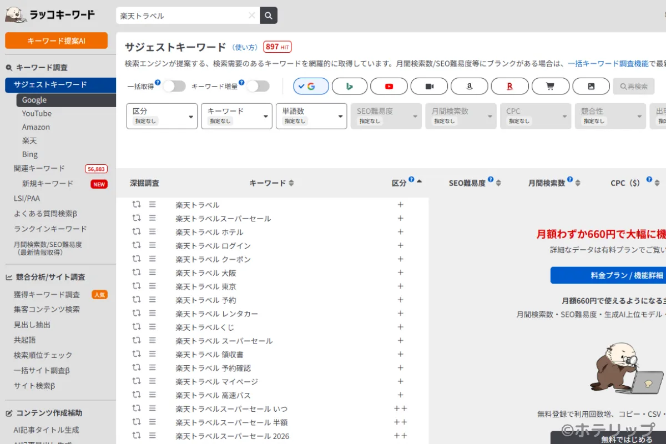Select Bing in the sidebar
The width and height of the screenshot is (666, 444).
[x=30, y=154]
